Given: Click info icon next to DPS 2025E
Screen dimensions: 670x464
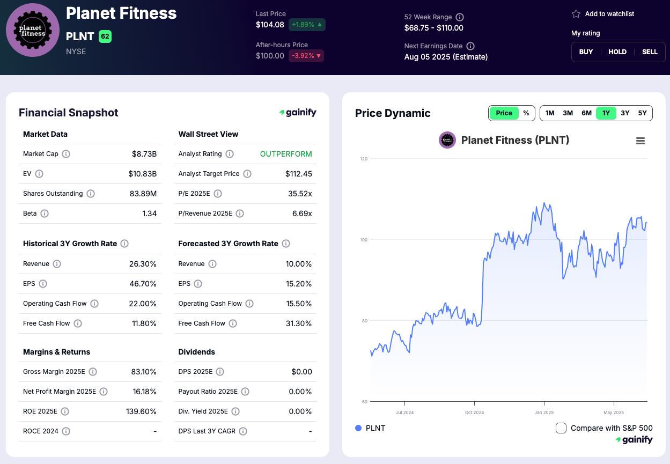Looking at the screenshot, I should click(x=220, y=372).
